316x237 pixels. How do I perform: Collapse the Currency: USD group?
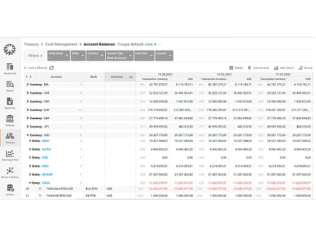pyautogui.click(x=28, y=135)
